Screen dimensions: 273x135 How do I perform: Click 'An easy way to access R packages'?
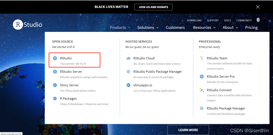click(x=154, y=77)
